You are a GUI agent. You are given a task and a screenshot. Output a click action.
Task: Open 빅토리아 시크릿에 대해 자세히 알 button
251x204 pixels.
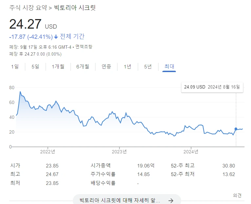127,200
